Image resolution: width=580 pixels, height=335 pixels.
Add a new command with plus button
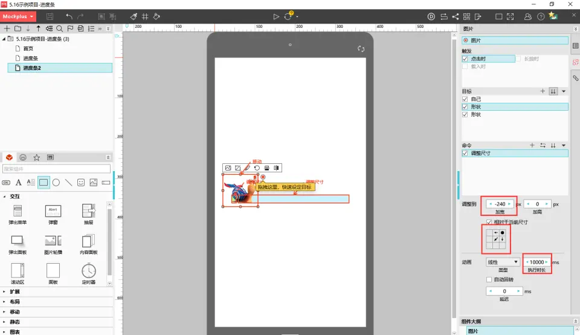[532, 146]
